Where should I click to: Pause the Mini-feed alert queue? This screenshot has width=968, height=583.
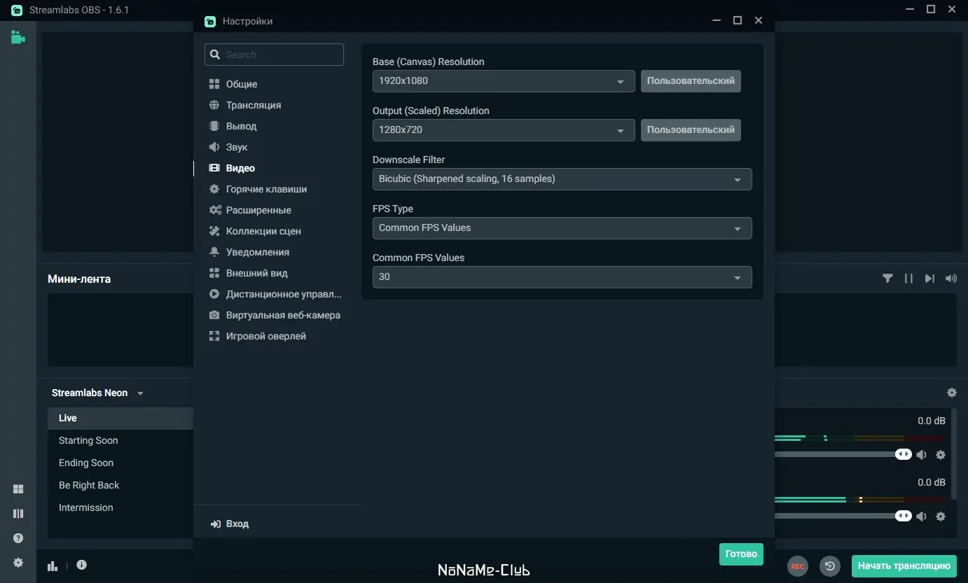click(x=908, y=279)
